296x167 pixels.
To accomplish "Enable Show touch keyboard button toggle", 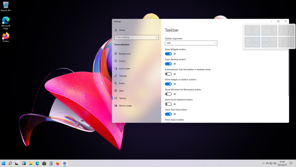I will click(168, 104).
